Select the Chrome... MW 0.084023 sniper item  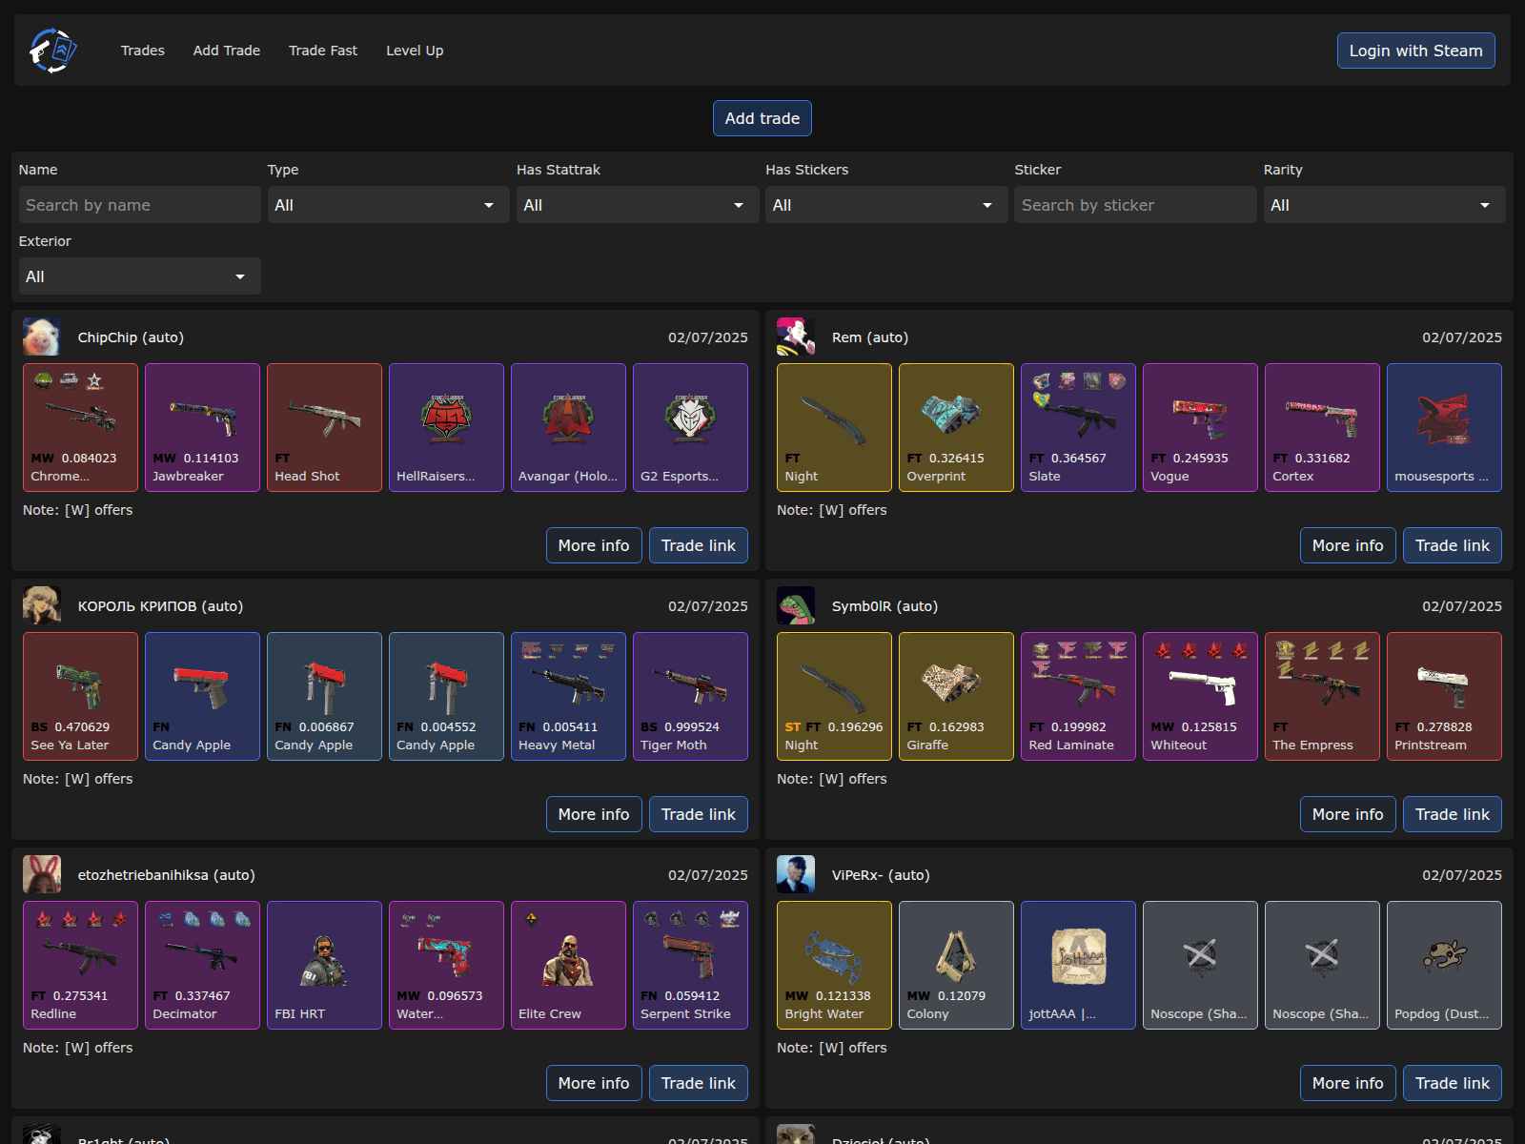pyautogui.click(x=80, y=427)
